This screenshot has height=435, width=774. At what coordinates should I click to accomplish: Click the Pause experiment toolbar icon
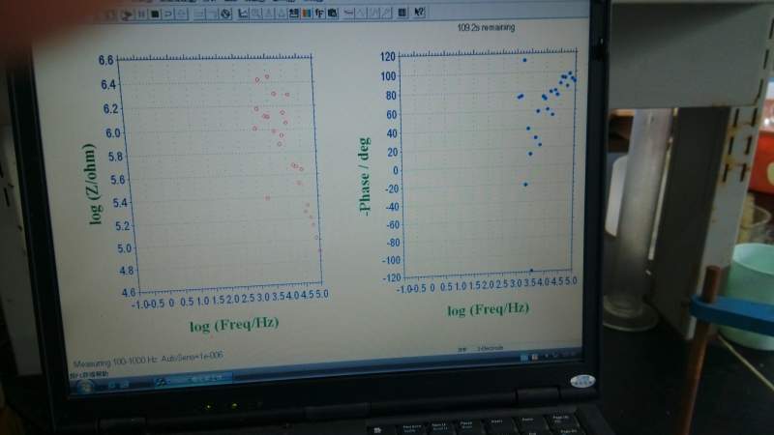click(141, 14)
